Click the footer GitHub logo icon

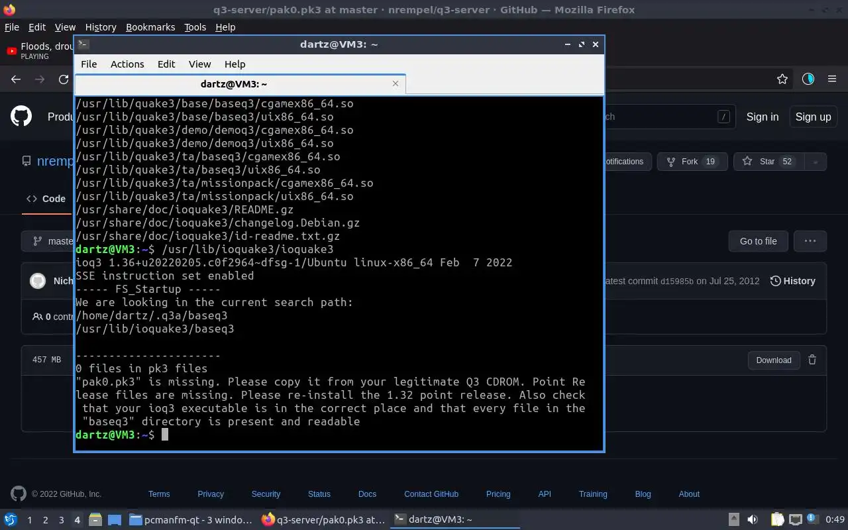(x=19, y=494)
